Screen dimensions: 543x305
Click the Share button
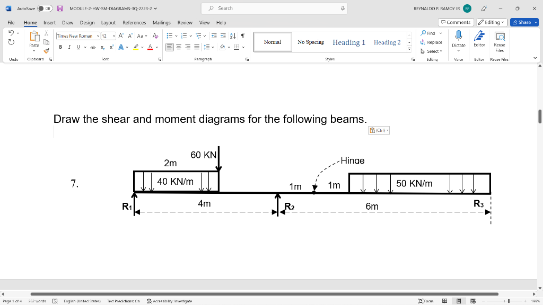pos(524,22)
